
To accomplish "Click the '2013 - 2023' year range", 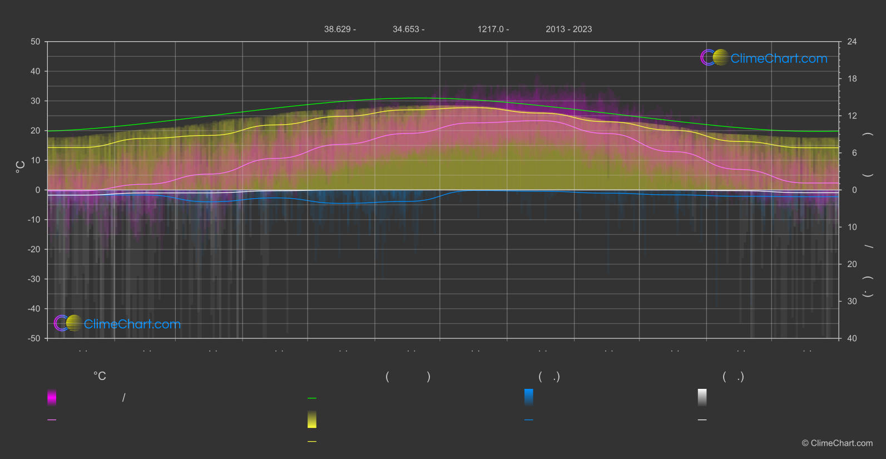I will (x=568, y=29).
